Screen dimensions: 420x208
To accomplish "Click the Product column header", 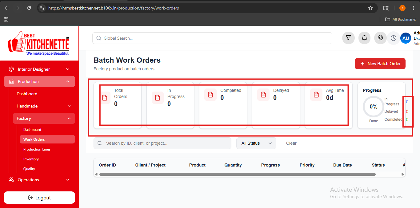I will (x=197, y=165).
